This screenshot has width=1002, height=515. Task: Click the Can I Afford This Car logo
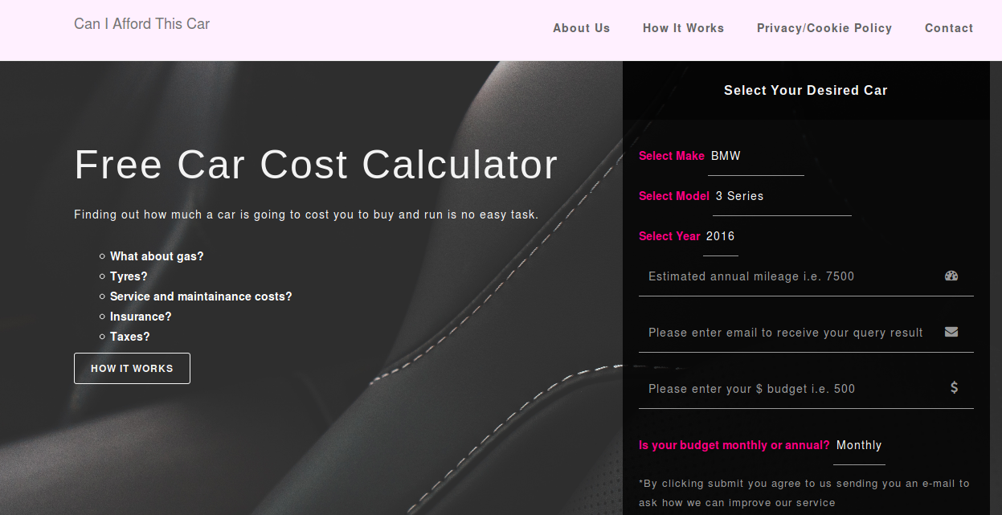[141, 24]
